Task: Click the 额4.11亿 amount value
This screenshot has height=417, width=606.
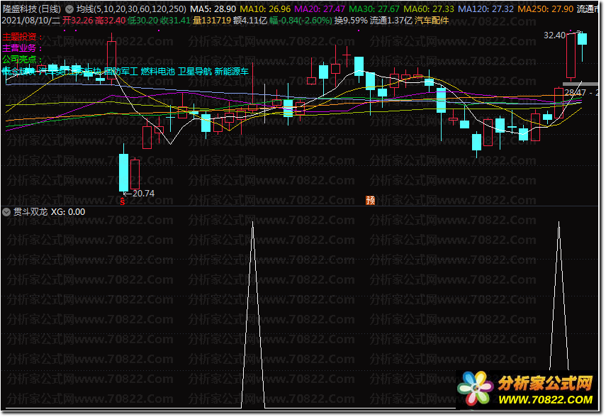Action: click(x=250, y=21)
